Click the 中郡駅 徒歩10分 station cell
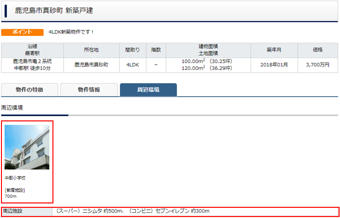The height and width of the screenshot is (218, 340). coord(33,68)
